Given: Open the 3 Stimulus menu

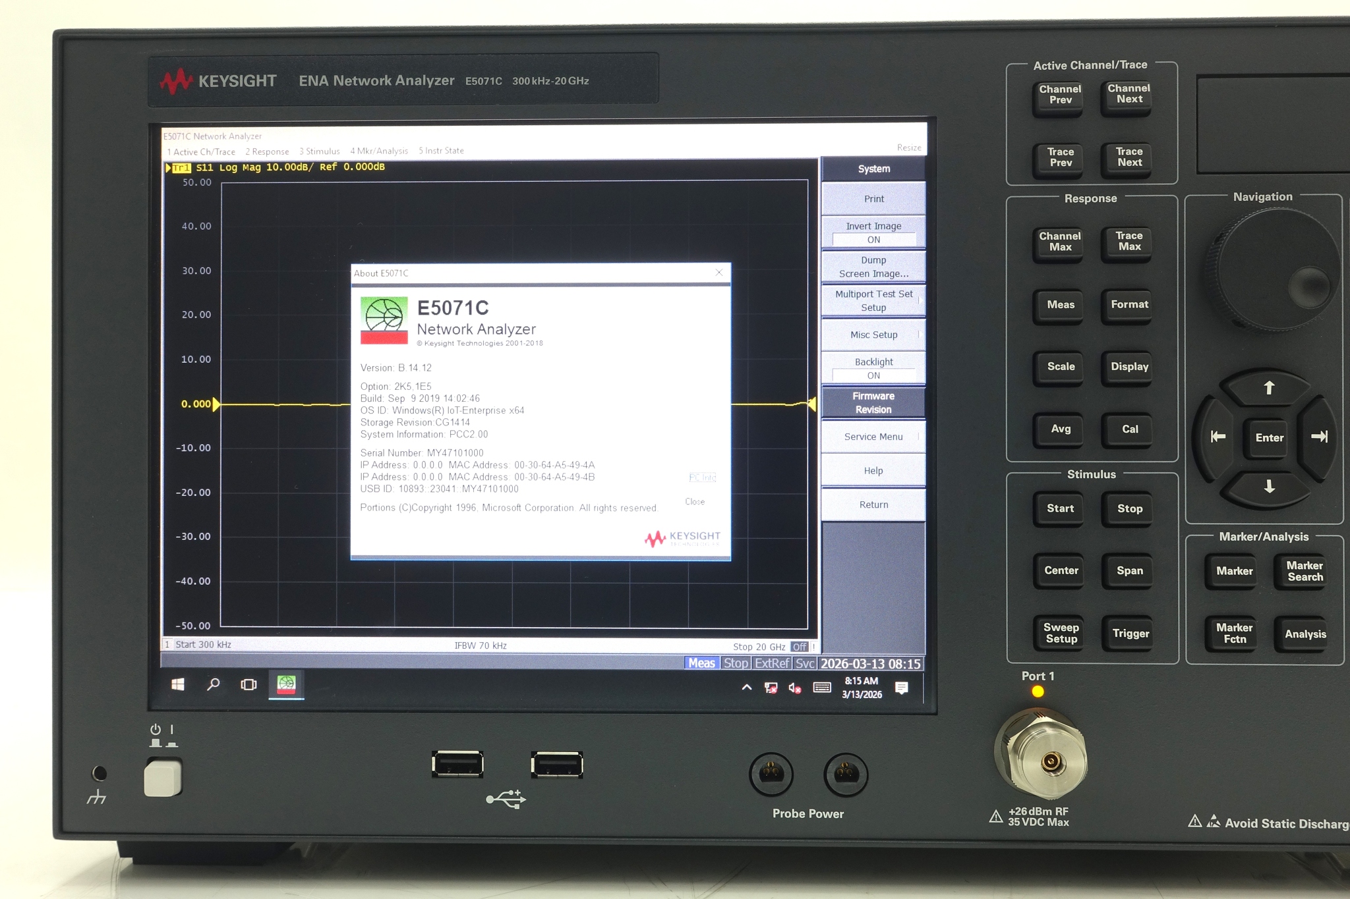Looking at the screenshot, I should [x=320, y=151].
